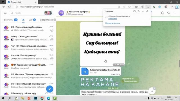This screenshot has width=180, height=101.
Task: Open the Telegram hamburger menu
Action: pos(5,13)
